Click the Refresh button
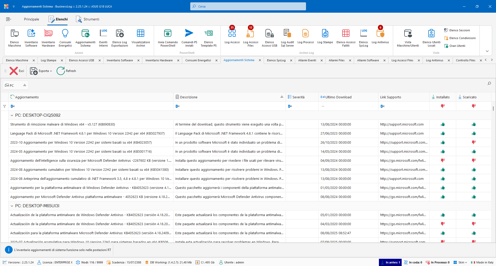This screenshot has height=266, width=496. tap(66, 71)
